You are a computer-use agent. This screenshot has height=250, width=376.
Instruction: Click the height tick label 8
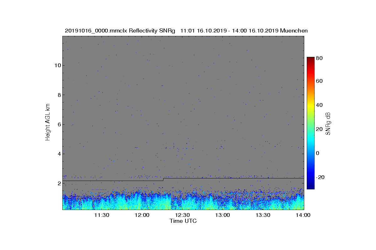tap(59, 95)
